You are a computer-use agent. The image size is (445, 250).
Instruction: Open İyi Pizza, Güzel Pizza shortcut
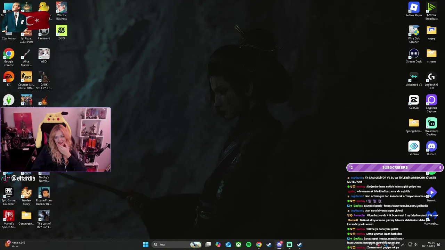(x=26, y=36)
